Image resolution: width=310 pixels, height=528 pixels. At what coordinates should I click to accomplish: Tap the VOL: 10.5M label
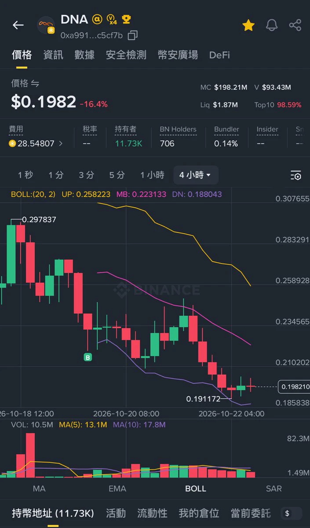pos(31,425)
